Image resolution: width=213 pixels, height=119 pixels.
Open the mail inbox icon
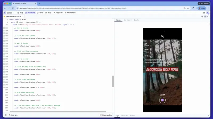click(x=204, y=13)
